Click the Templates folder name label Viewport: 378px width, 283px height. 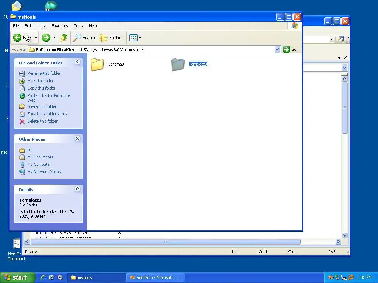(x=198, y=64)
